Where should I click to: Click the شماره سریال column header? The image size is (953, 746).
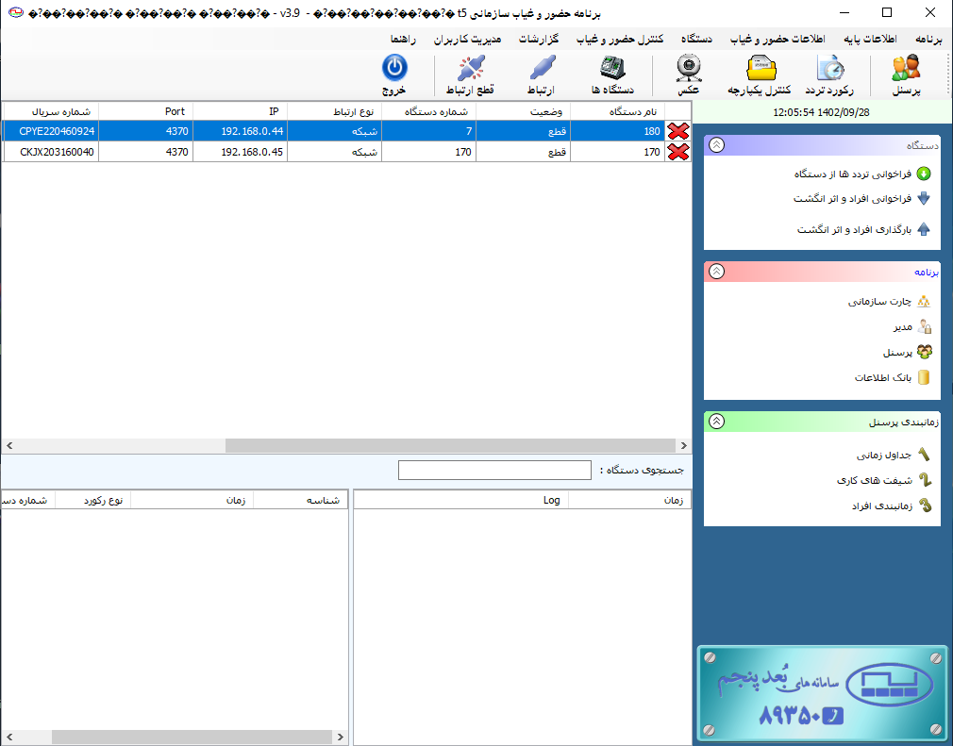51,111
